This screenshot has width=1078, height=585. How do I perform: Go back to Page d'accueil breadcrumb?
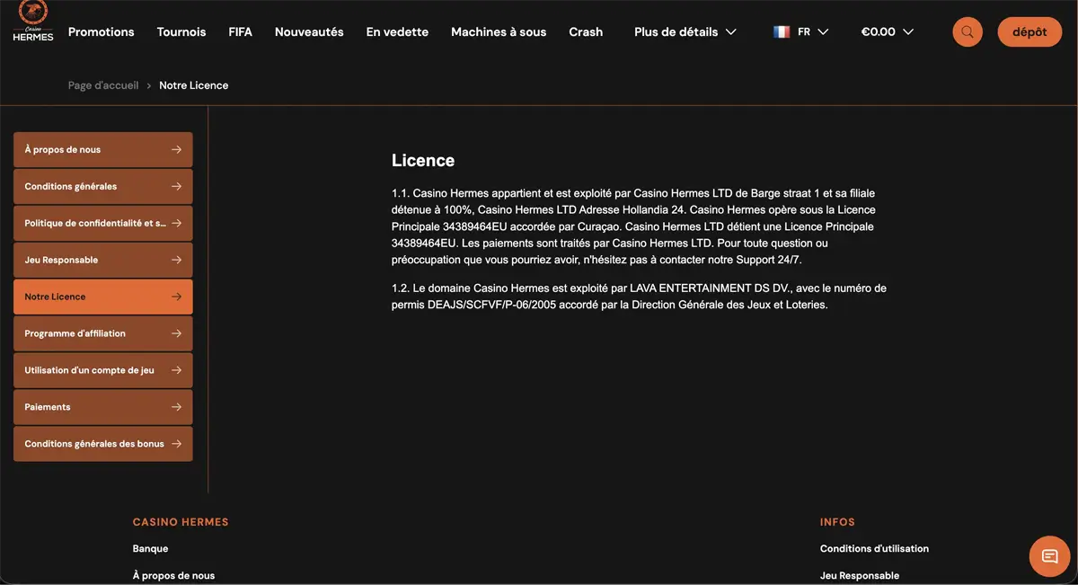click(103, 85)
